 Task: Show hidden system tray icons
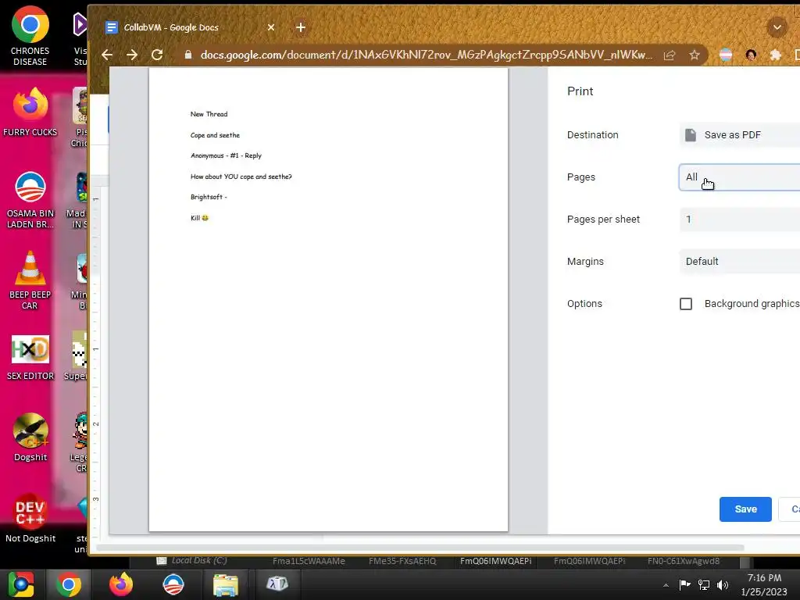click(666, 585)
